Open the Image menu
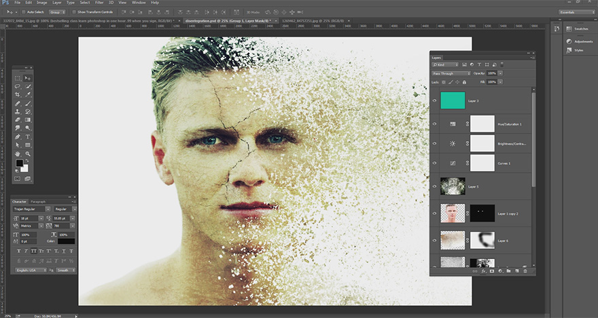The height and width of the screenshot is (318, 598). coord(42,3)
